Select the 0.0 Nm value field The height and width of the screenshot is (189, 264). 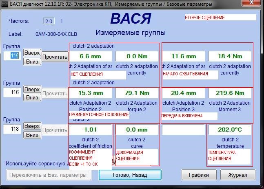(x=137, y=56)
